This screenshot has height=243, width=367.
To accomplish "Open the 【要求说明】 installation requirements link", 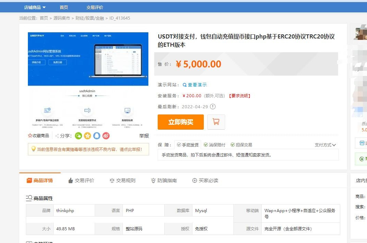I will pyautogui.click(x=240, y=96).
